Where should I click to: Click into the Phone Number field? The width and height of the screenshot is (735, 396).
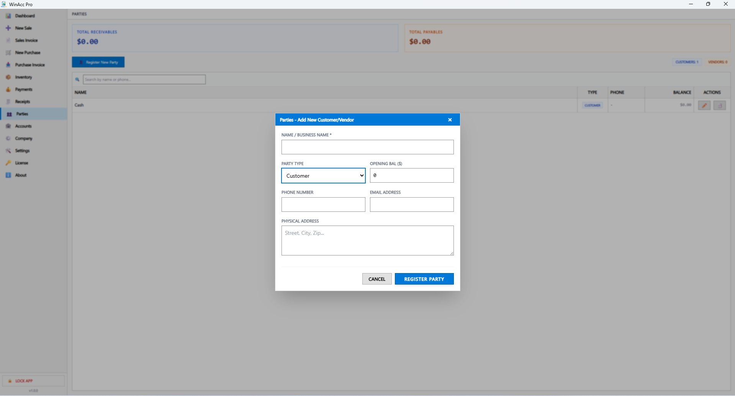pyautogui.click(x=323, y=205)
